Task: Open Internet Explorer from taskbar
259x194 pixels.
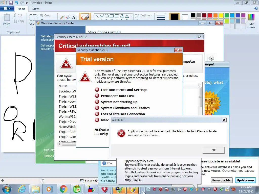Action: pyautogui.click(x=22, y=189)
